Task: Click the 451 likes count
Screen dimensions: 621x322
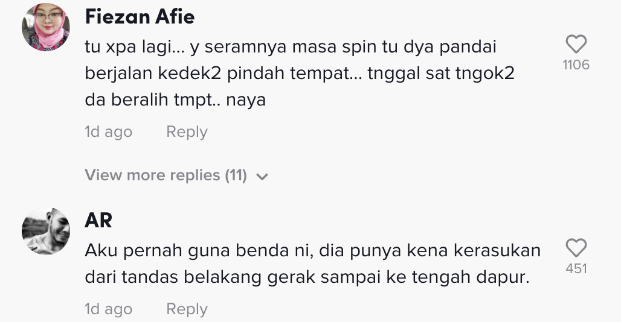Action: (576, 269)
